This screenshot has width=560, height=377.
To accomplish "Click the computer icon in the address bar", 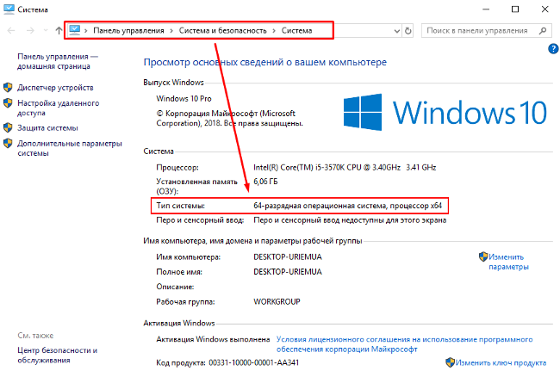I will (x=76, y=30).
